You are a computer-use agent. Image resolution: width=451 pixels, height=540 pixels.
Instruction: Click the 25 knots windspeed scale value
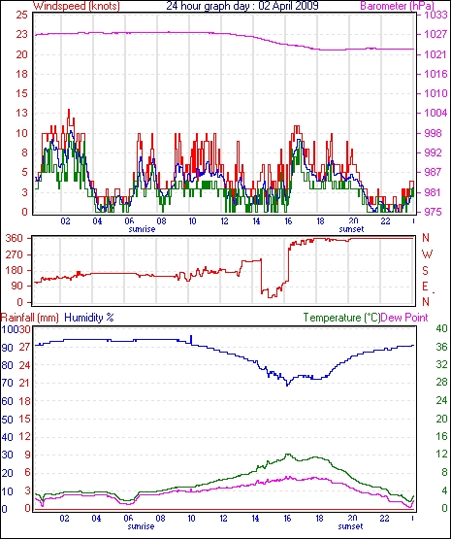[x=21, y=16]
